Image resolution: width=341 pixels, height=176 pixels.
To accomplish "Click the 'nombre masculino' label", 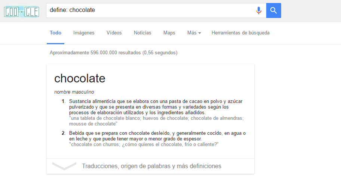I will pyautogui.click(x=74, y=92).
